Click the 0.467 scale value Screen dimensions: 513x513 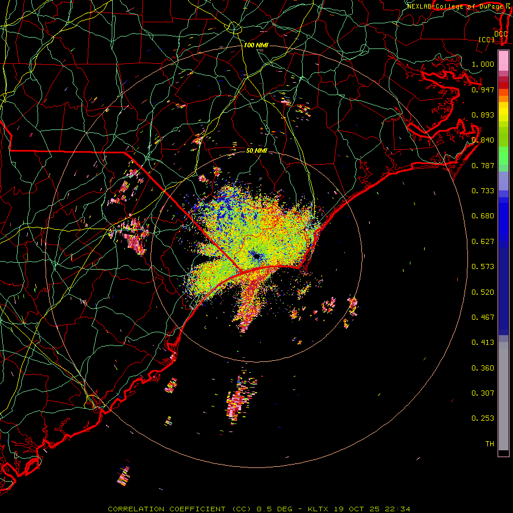pyautogui.click(x=483, y=317)
